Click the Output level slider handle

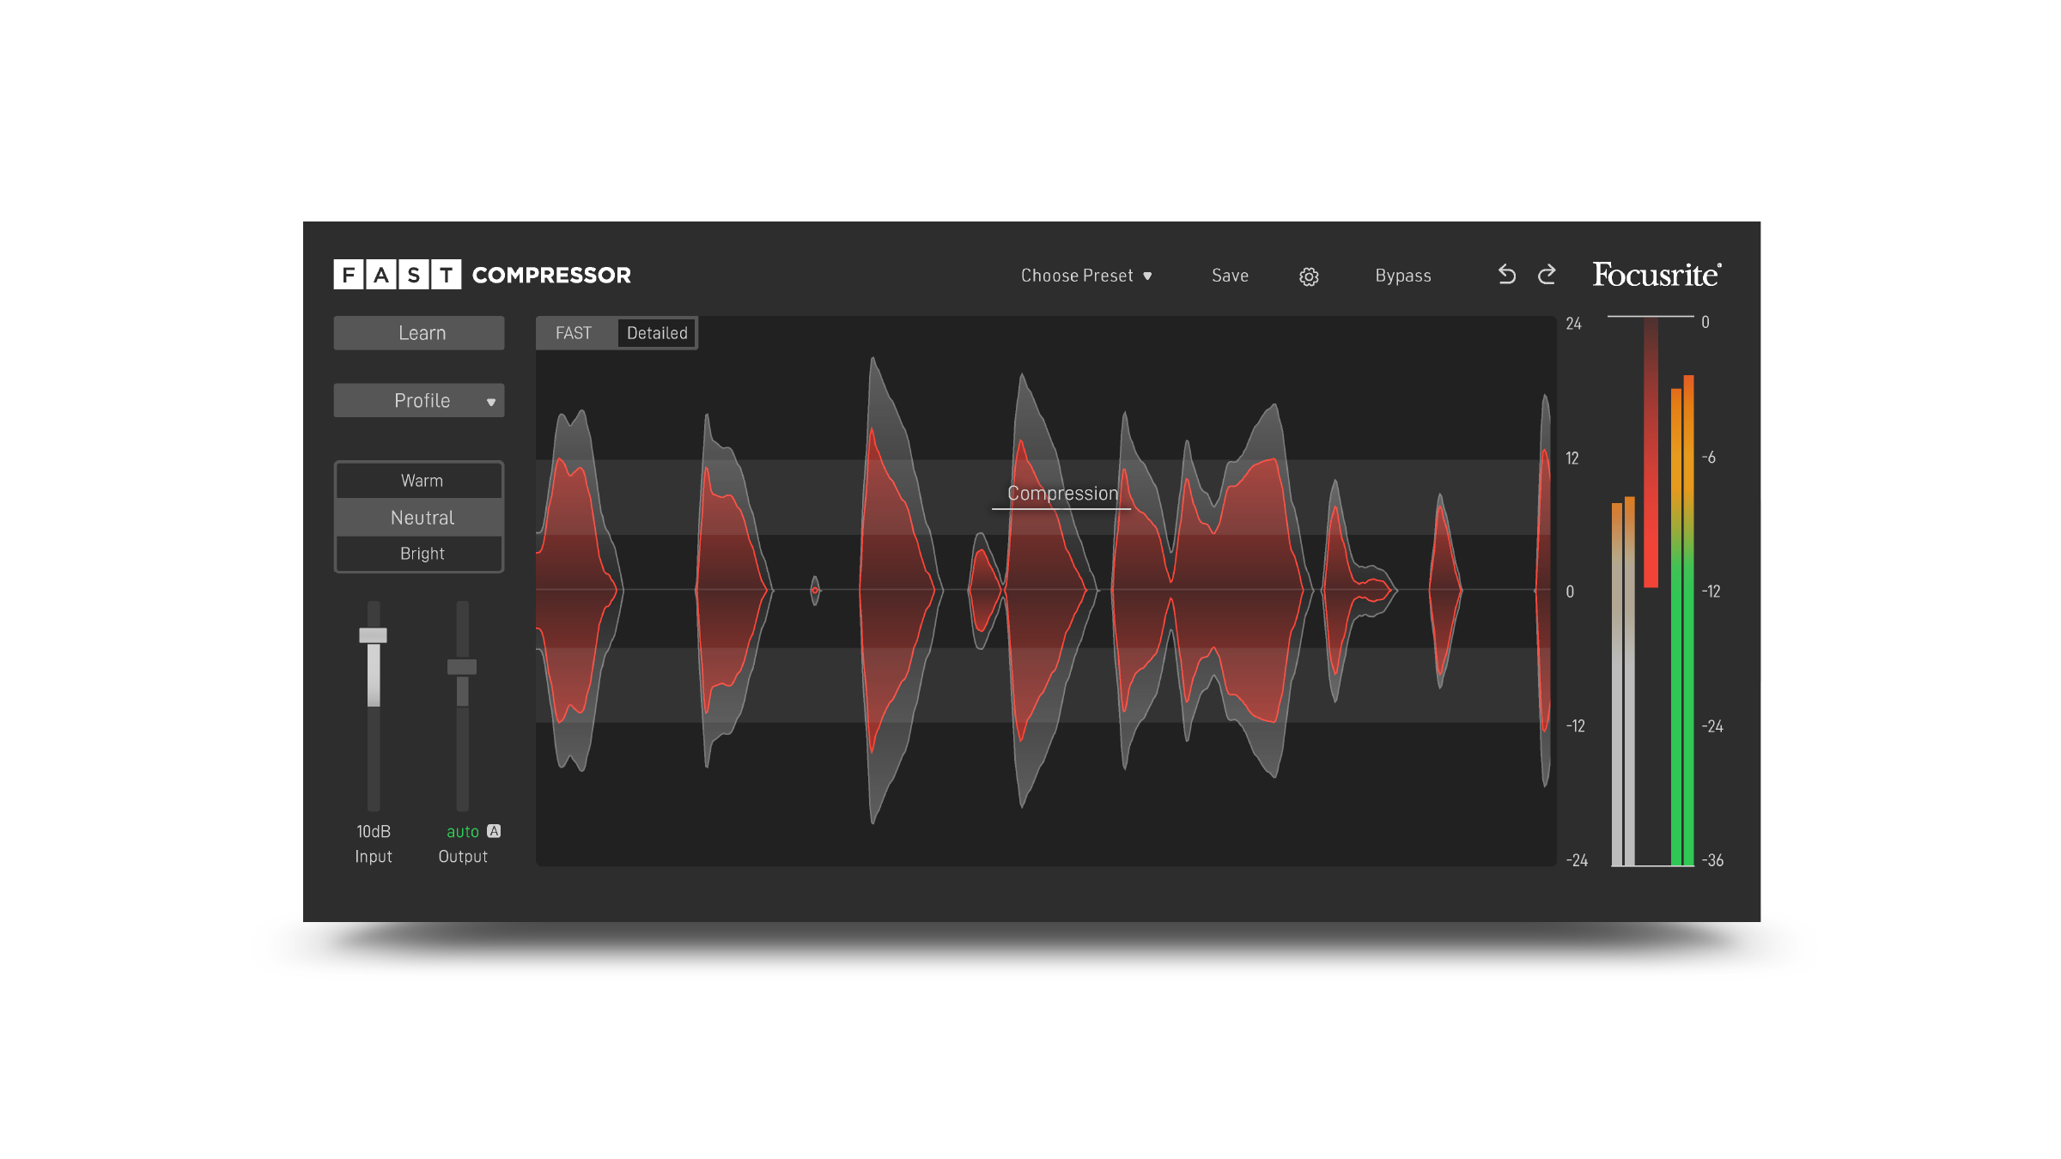tap(462, 667)
